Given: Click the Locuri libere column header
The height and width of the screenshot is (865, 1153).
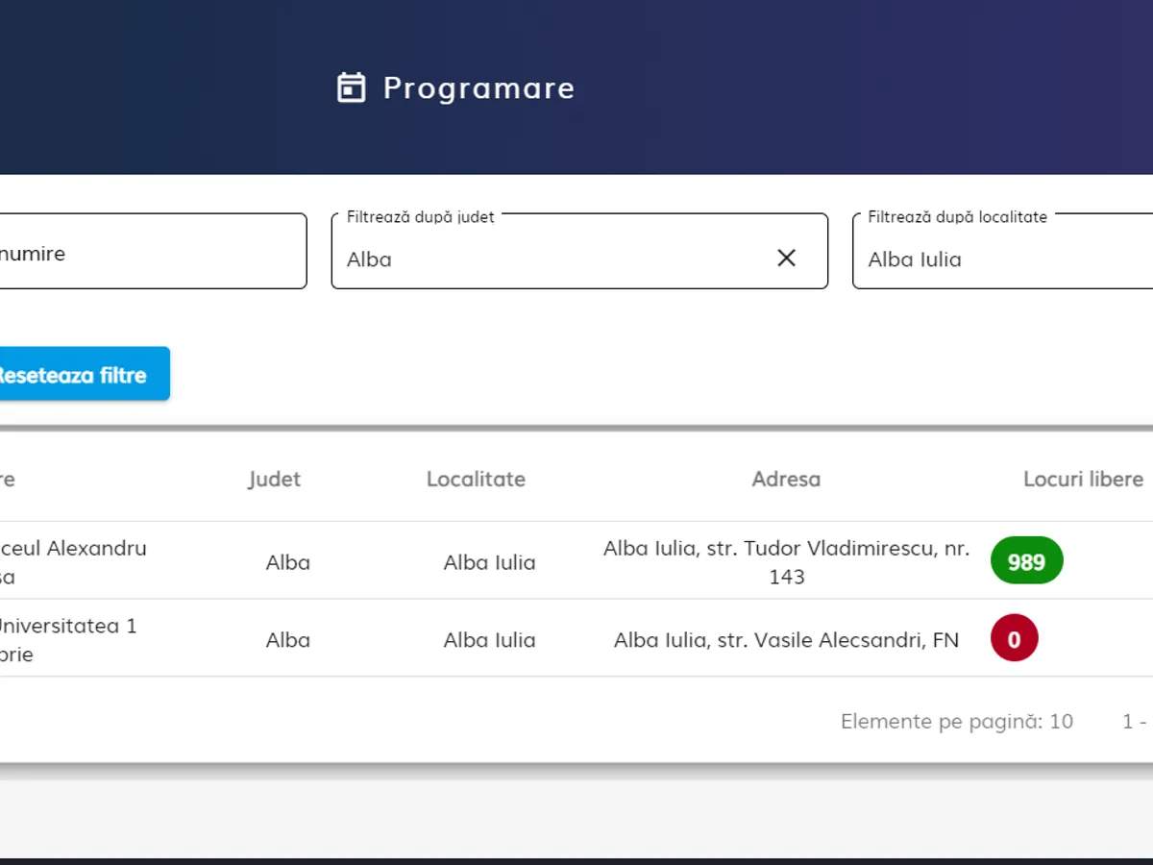Looking at the screenshot, I should 1083,480.
